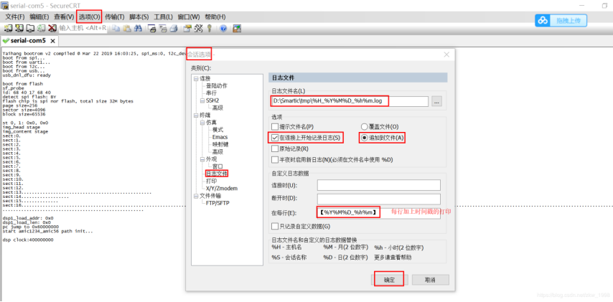
Task: Open Global Options tools icon
Action: point(199,28)
